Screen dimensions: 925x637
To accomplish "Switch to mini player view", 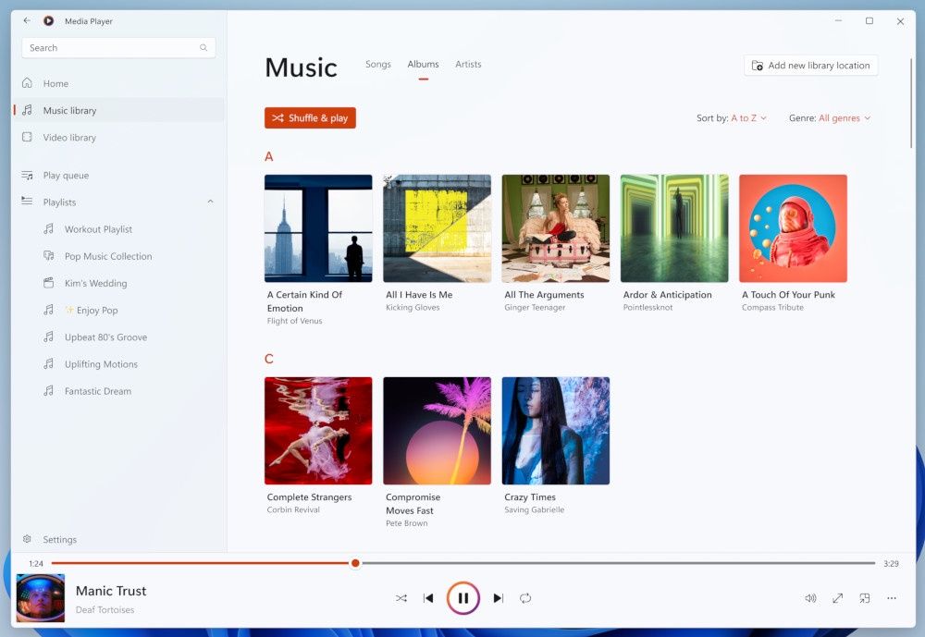I will coord(865,598).
